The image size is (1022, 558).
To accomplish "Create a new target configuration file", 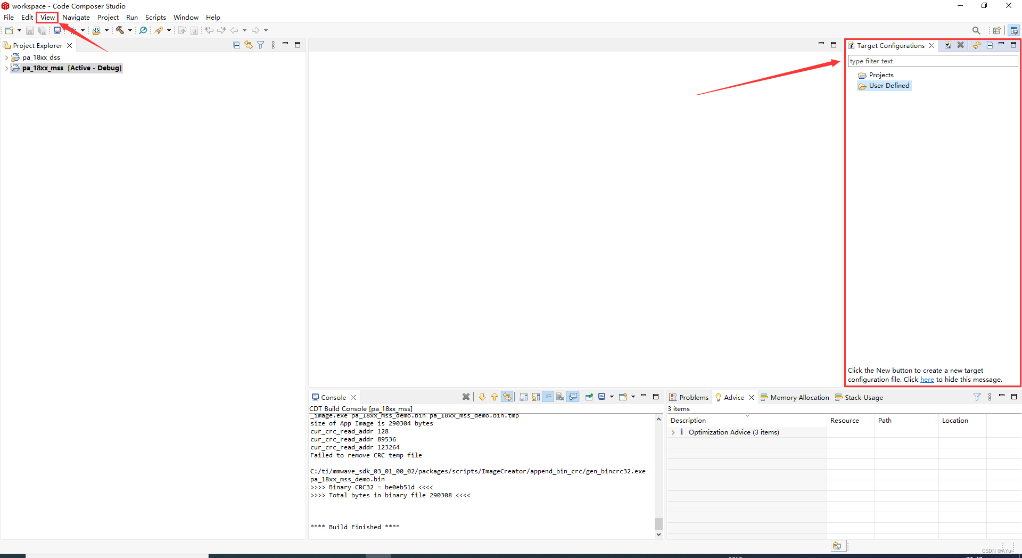I will (x=948, y=45).
